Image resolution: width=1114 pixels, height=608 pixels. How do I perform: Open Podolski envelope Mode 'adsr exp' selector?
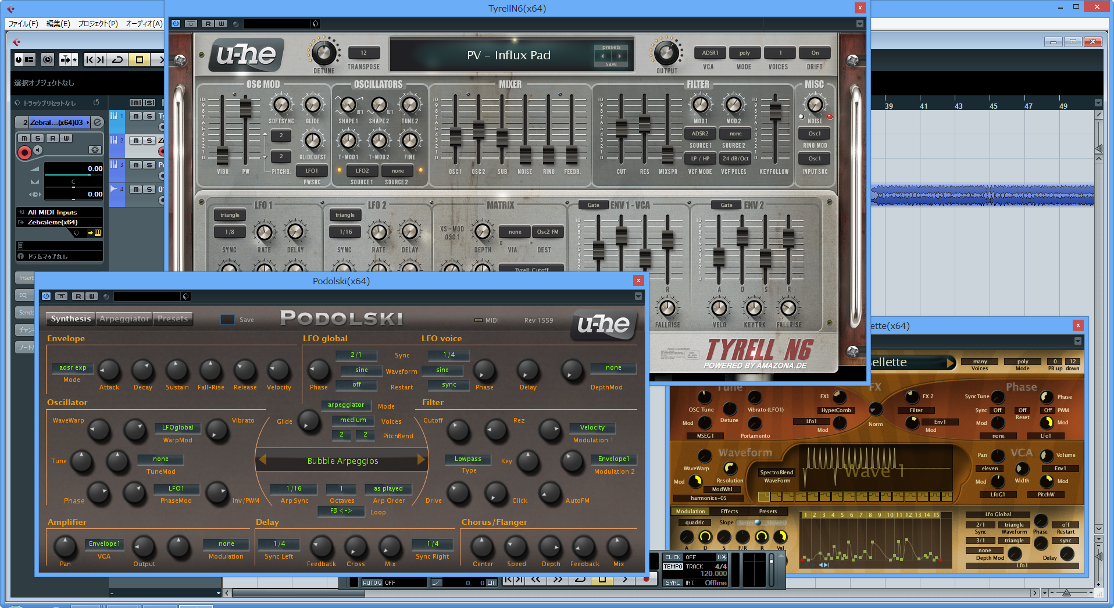click(x=73, y=367)
